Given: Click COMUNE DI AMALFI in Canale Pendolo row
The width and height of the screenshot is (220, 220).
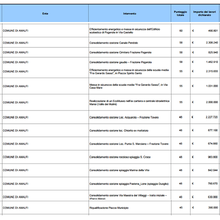Looking at the screenshot, I should 15,43.
